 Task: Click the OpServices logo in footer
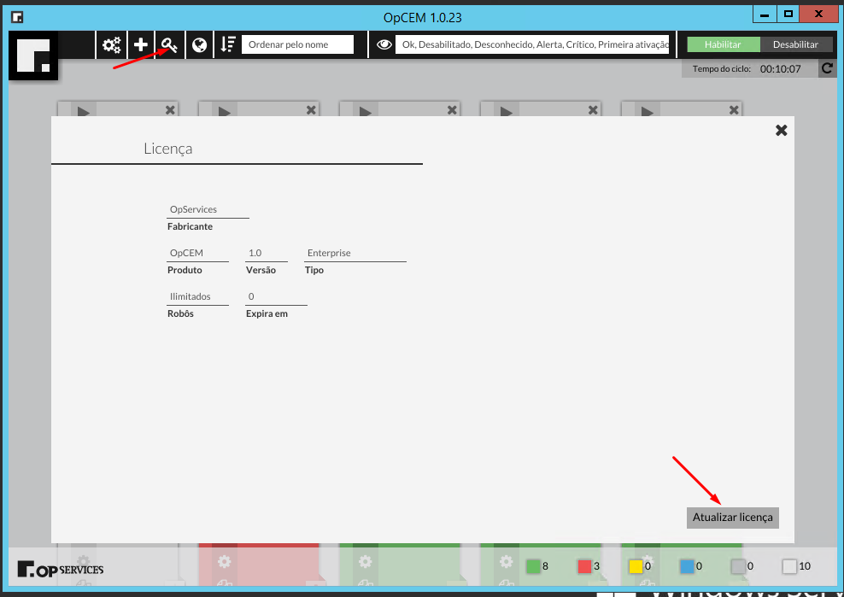pyautogui.click(x=61, y=569)
